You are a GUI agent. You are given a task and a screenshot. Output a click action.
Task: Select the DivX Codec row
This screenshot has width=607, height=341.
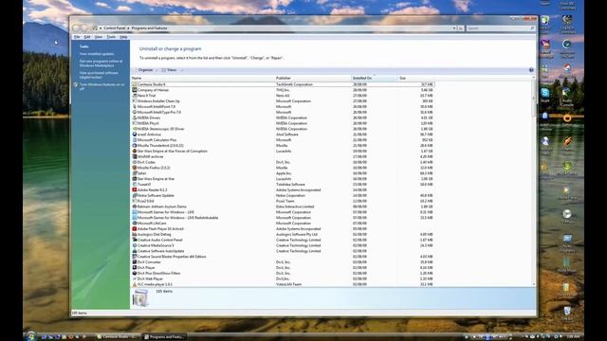point(283,162)
